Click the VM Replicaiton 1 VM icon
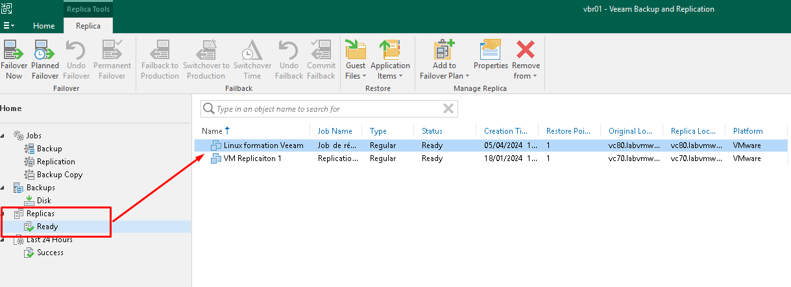791x287 pixels. pos(216,158)
